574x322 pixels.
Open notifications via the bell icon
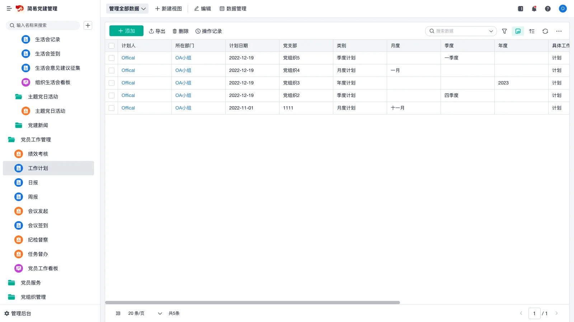[534, 8]
